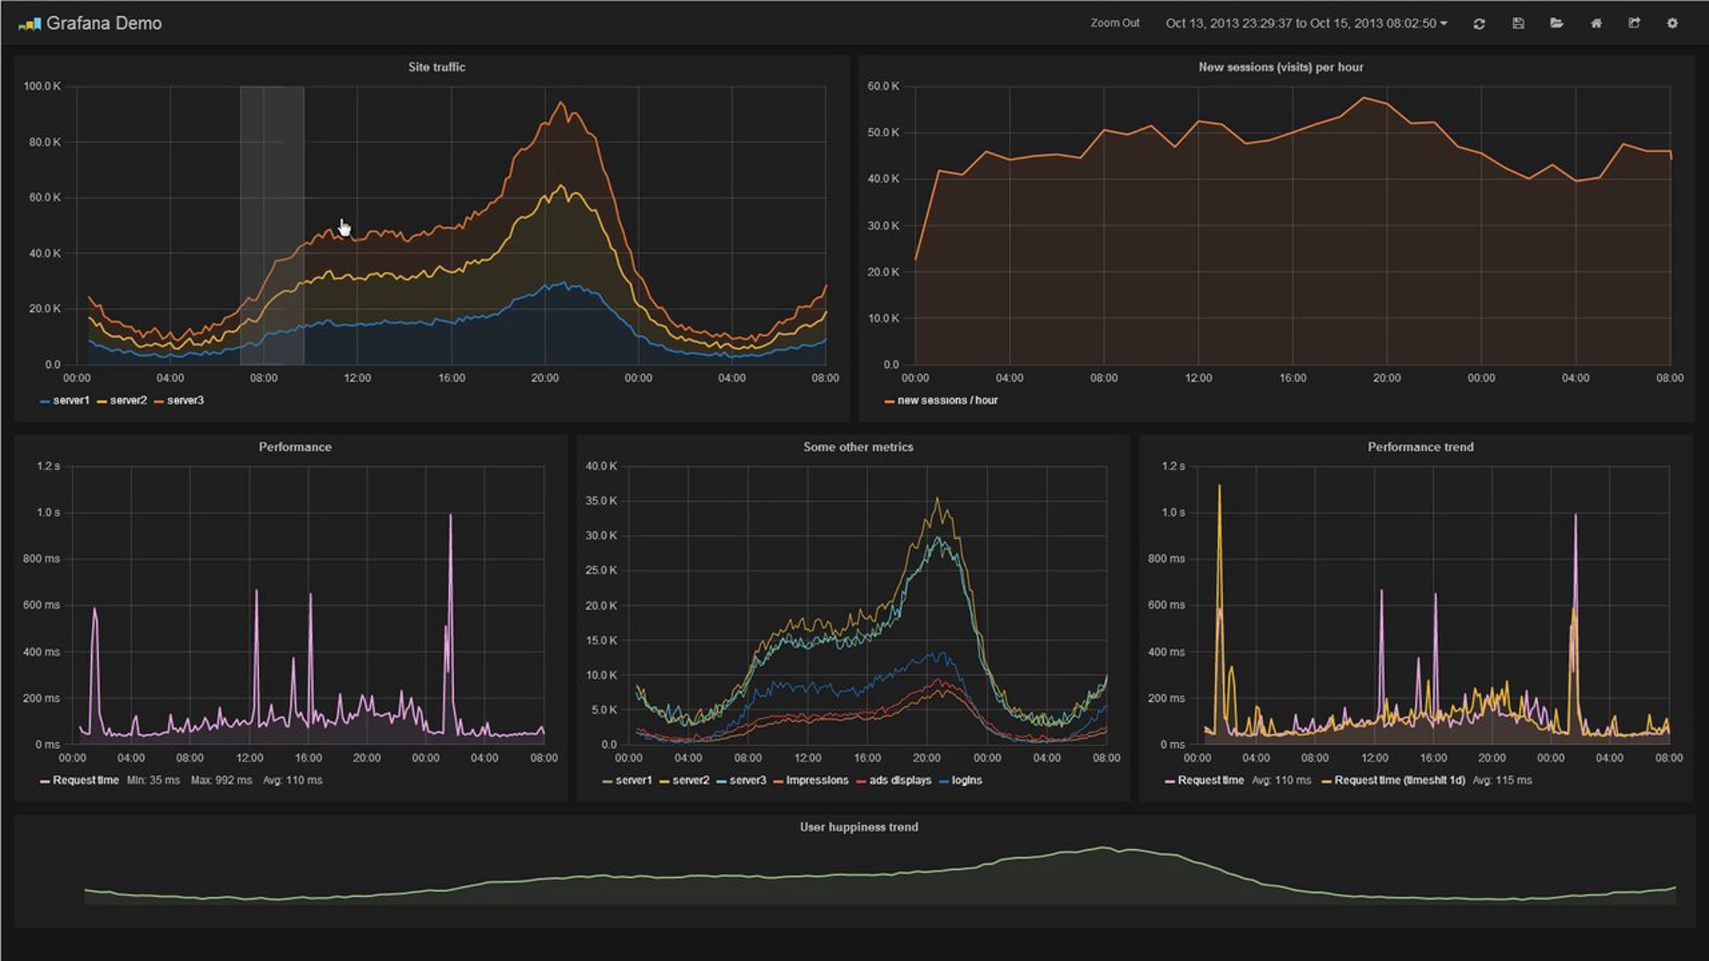This screenshot has width=1709, height=961.
Task: Click the Grafana logo icon
Action: click(x=29, y=24)
